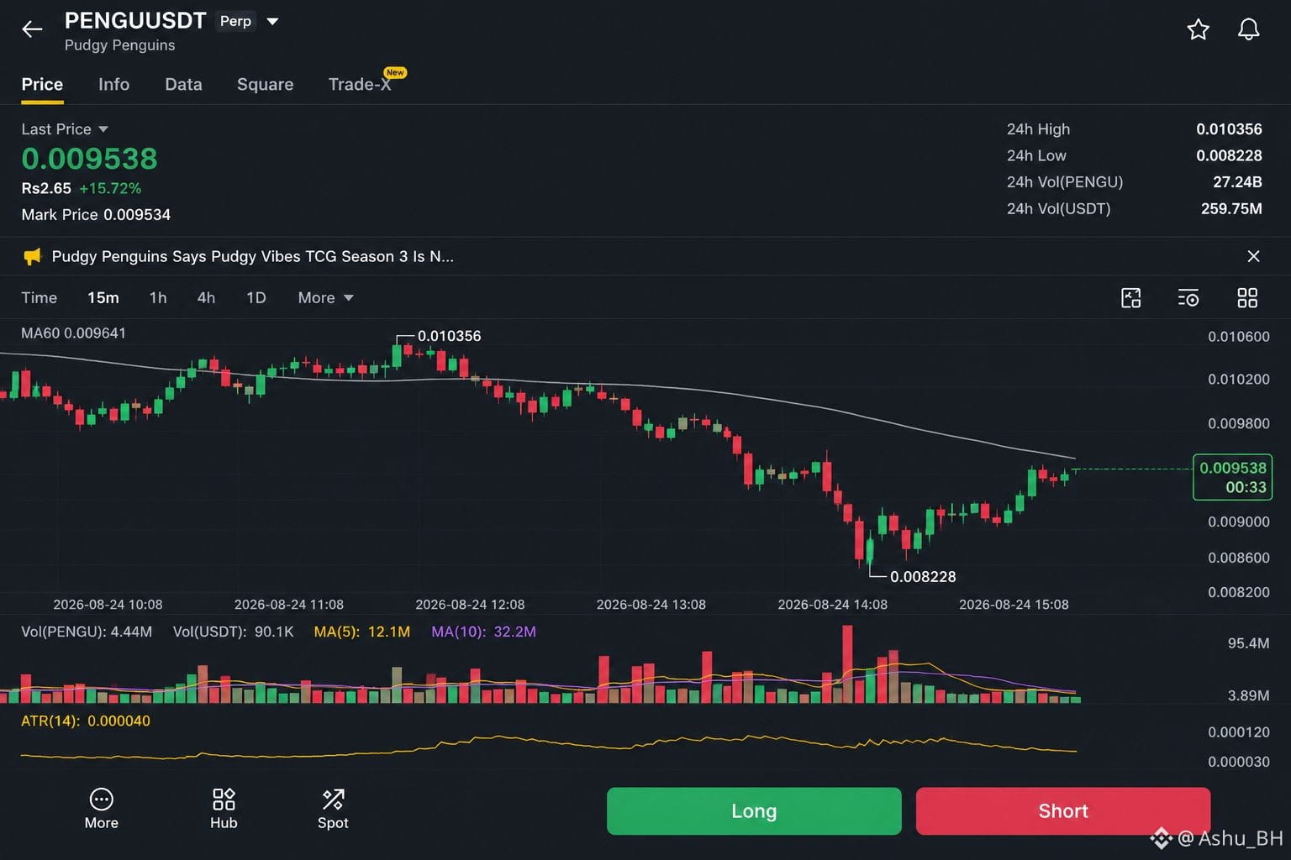The height and width of the screenshot is (860, 1291).
Task: Click the MA(5): 12.1M volume label
Action: point(361,632)
